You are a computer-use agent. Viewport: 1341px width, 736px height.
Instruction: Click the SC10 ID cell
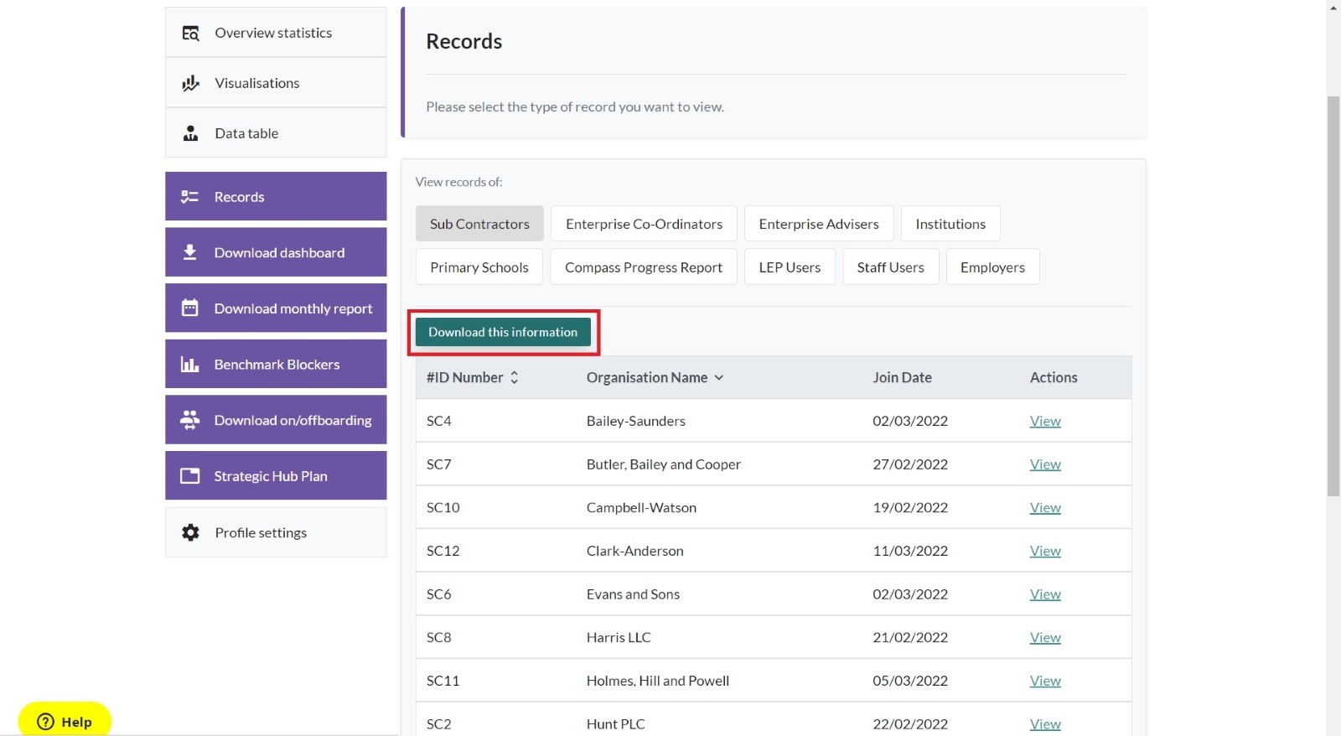(x=443, y=508)
